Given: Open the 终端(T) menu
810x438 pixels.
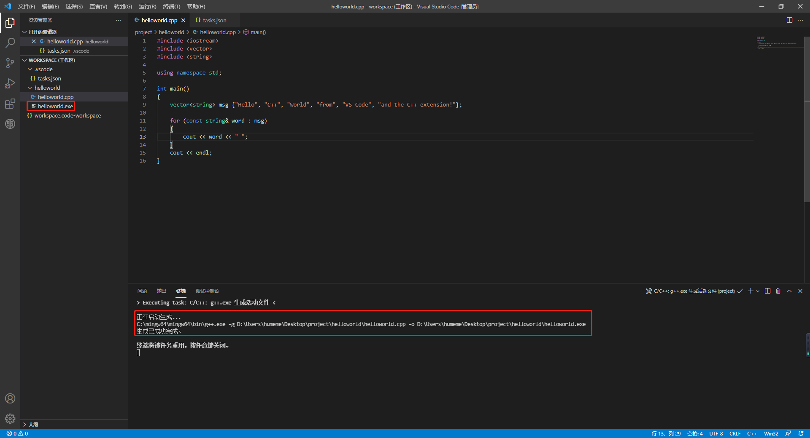Looking at the screenshot, I should pos(172,6).
